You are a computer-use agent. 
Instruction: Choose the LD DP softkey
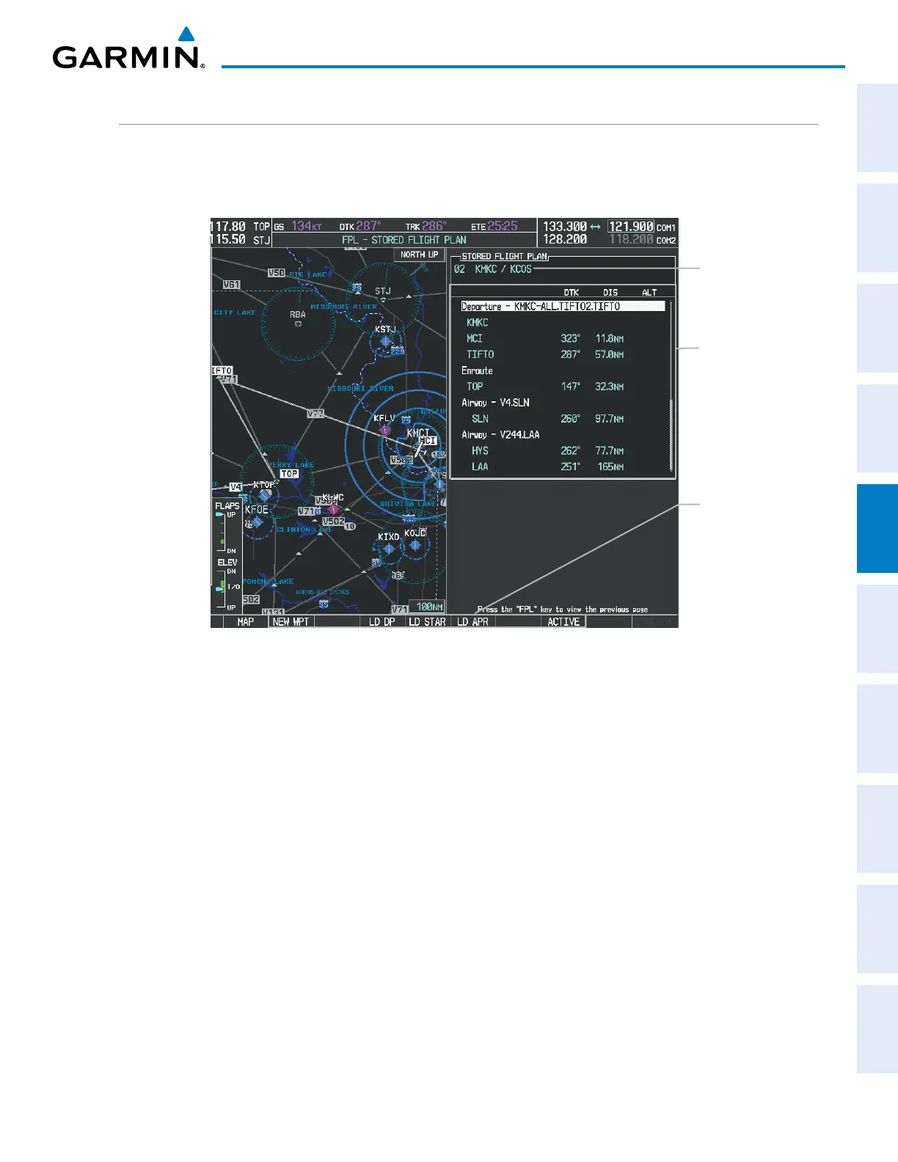(x=382, y=621)
